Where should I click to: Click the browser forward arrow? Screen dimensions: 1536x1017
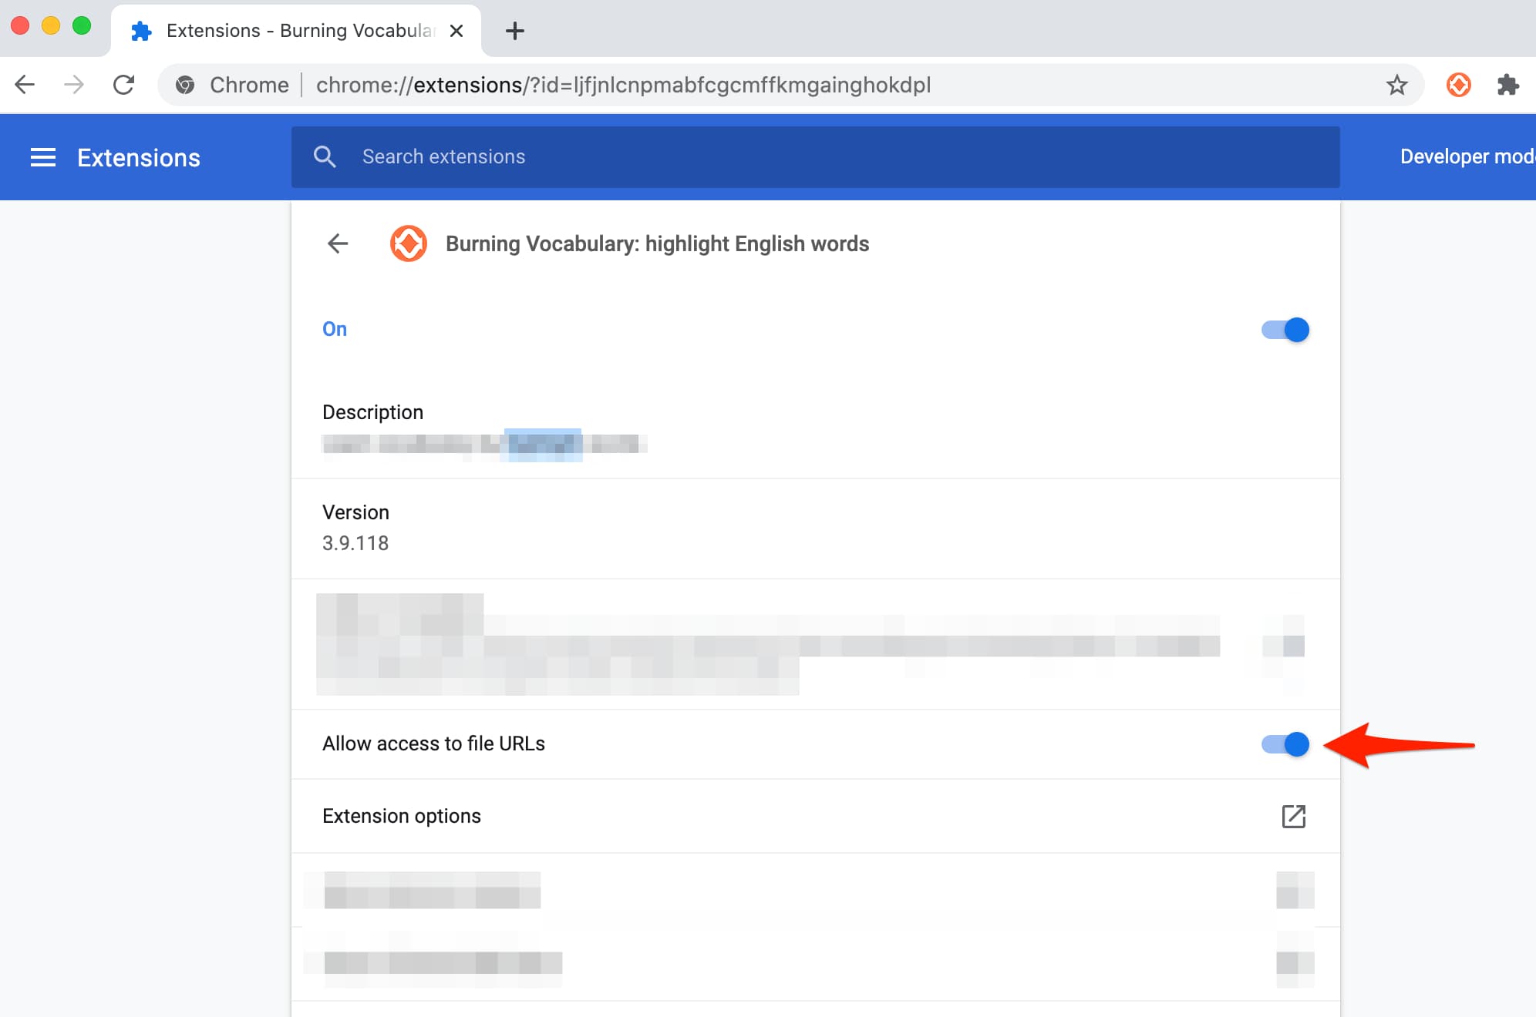(x=74, y=85)
